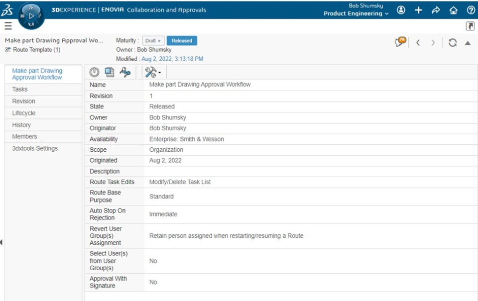
Task: Click the Modify/Delete Task List value
Action: 180,182
